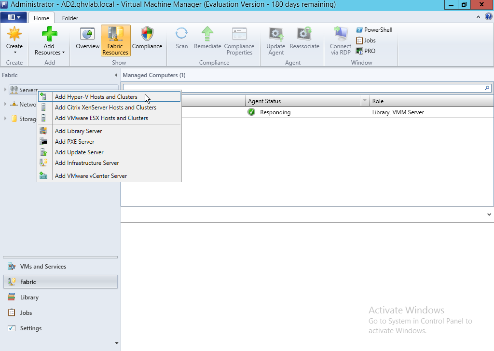494x351 pixels.
Task: Expand the Servers tree node arrow
Action: (x=5, y=90)
